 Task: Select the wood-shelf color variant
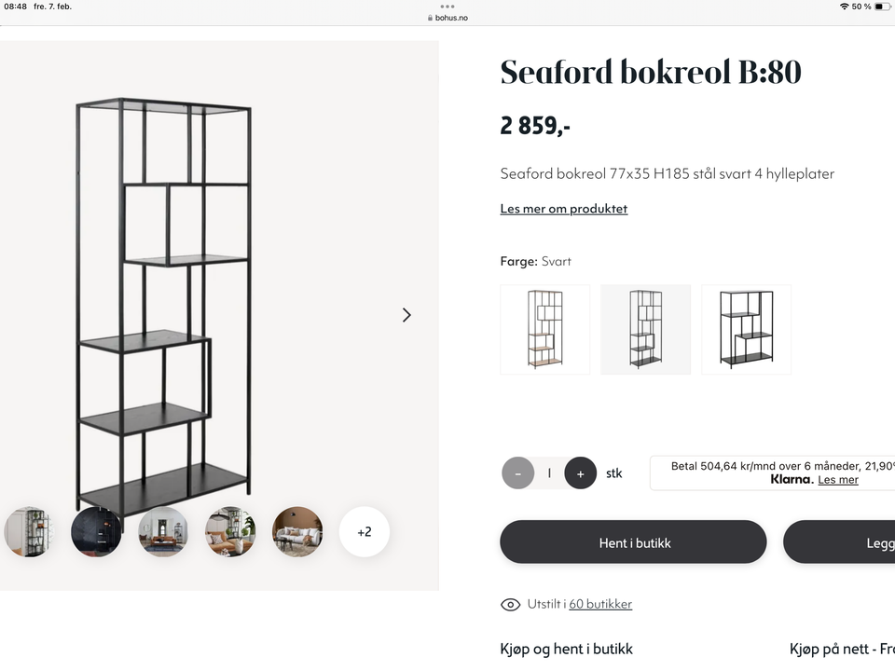[x=545, y=330]
